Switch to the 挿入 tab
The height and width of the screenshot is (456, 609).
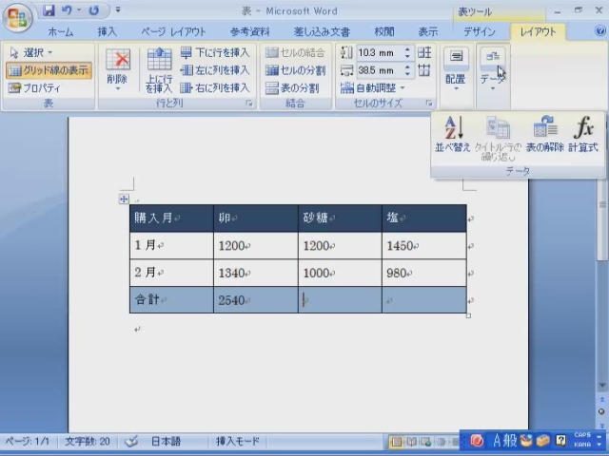pyautogui.click(x=108, y=31)
